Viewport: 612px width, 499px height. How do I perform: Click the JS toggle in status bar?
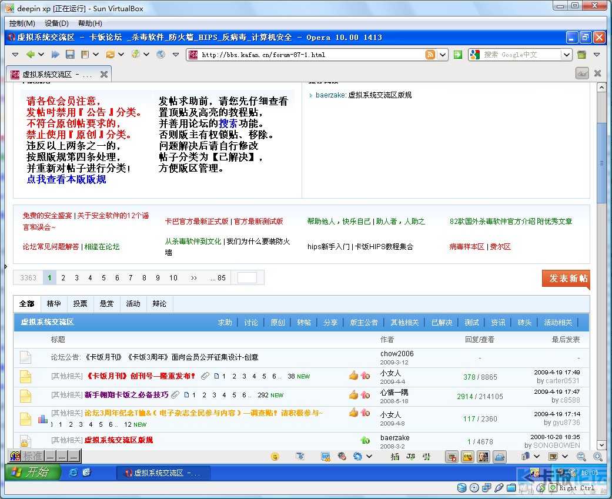(410, 456)
